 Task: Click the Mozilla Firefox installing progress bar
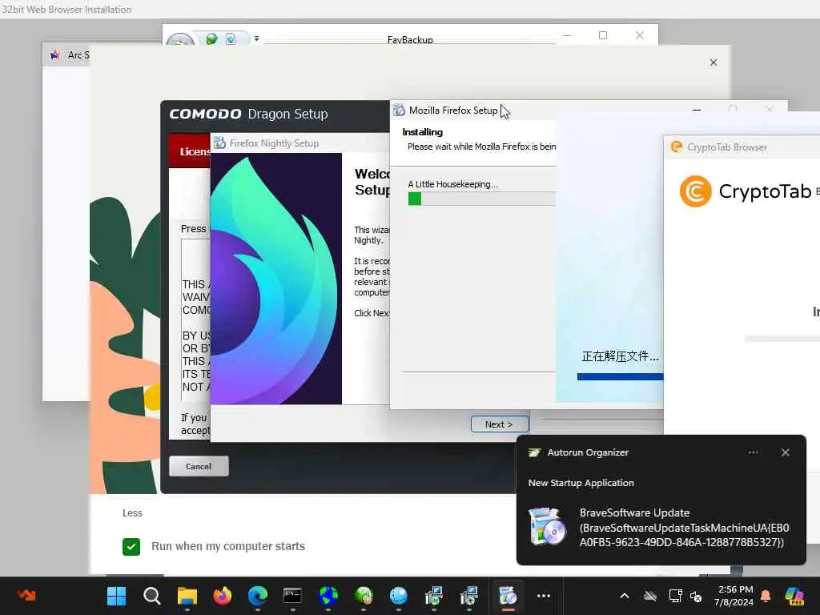[x=481, y=199]
